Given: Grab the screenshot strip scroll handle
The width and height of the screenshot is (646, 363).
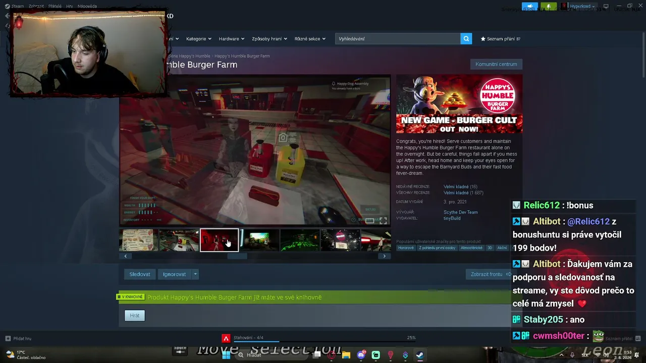Looking at the screenshot, I should 237,256.
